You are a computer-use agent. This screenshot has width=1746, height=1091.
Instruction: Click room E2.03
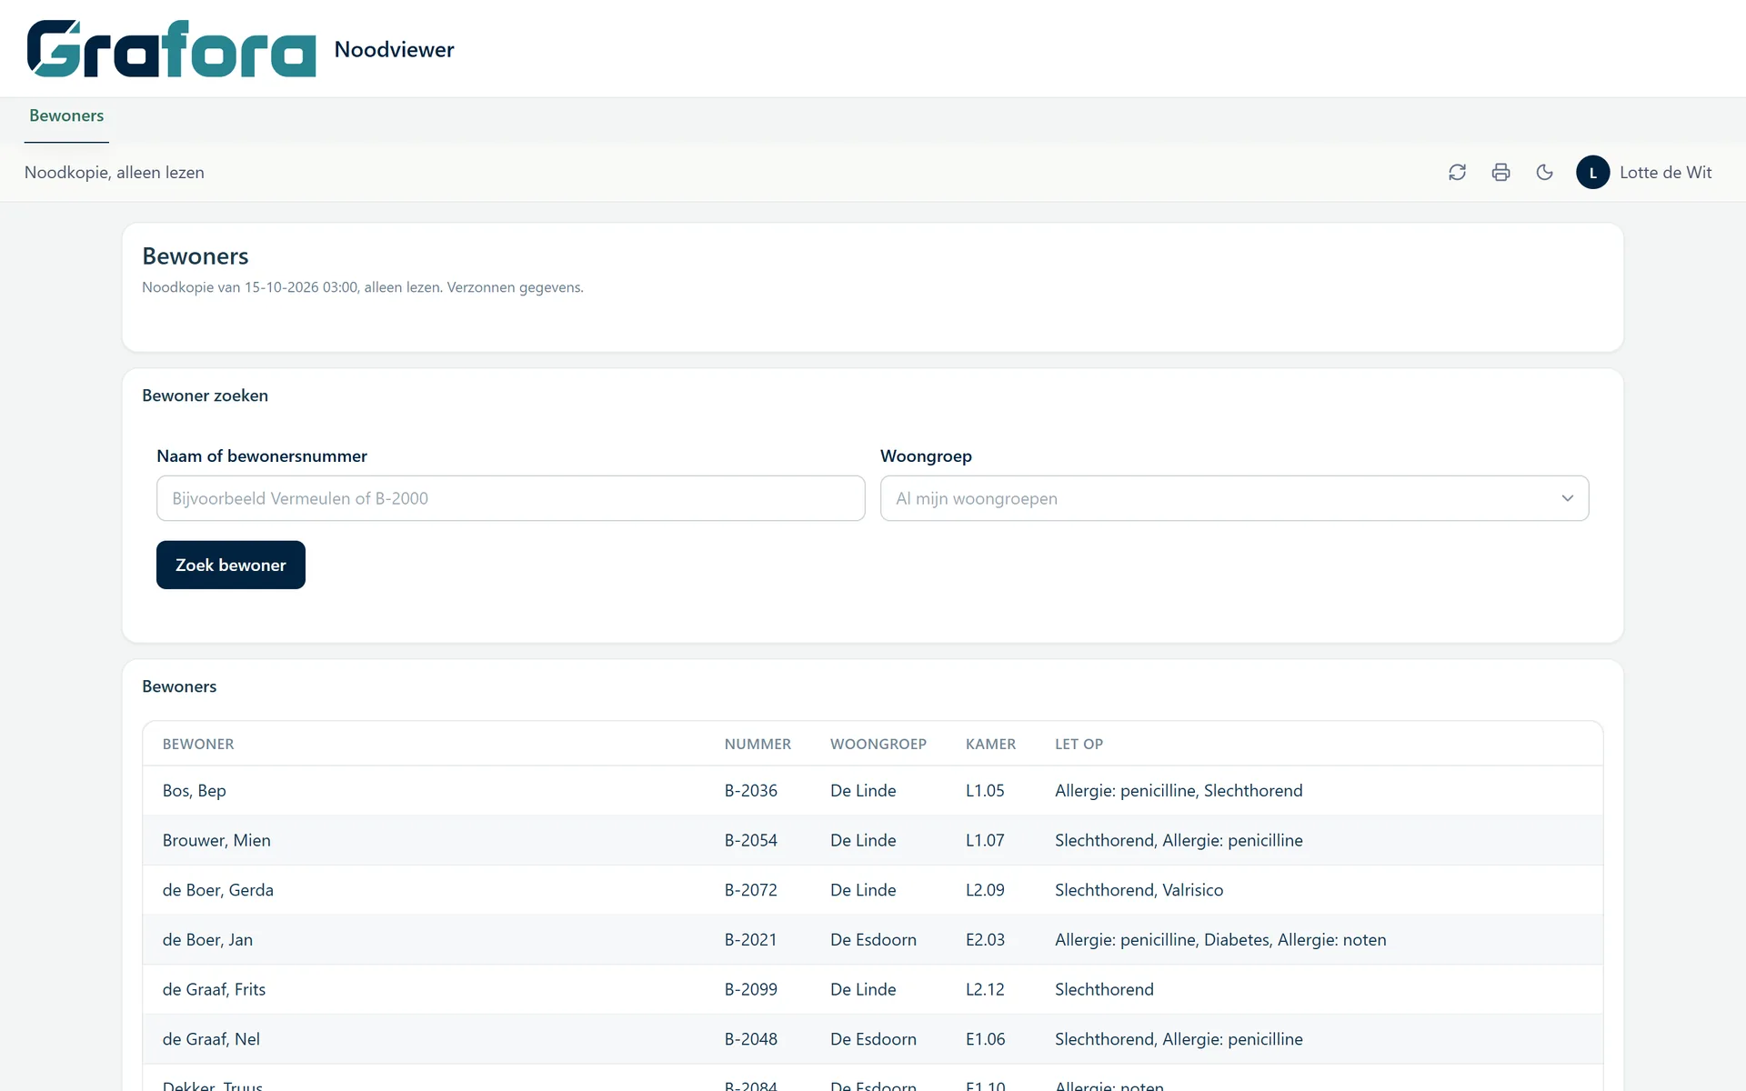(x=985, y=940)
